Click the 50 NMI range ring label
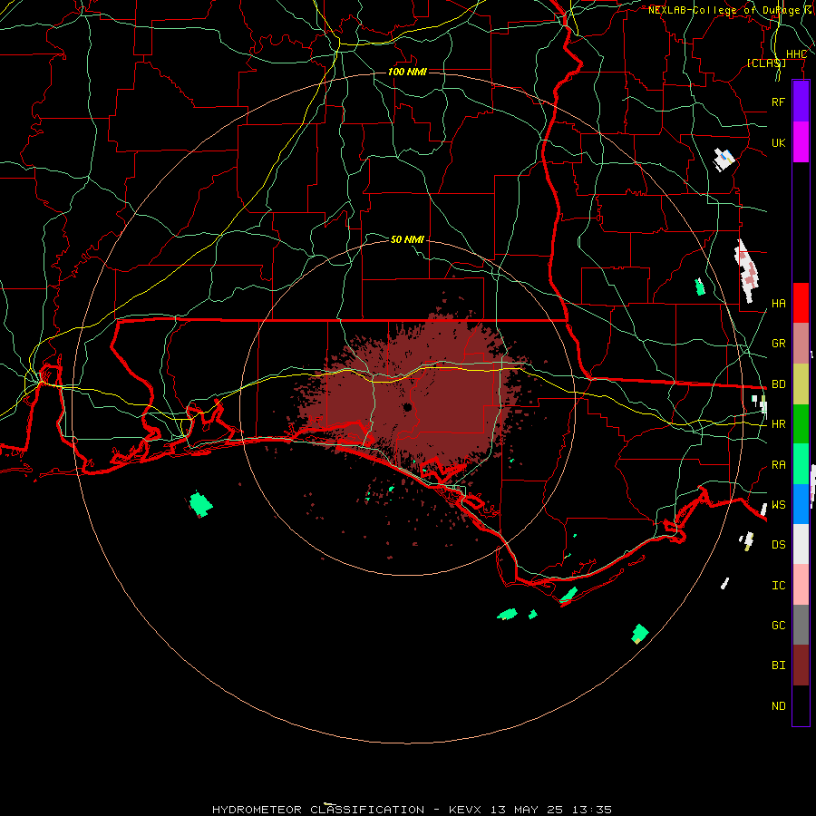This screenshot has width=816, height=816. point(407,239)
